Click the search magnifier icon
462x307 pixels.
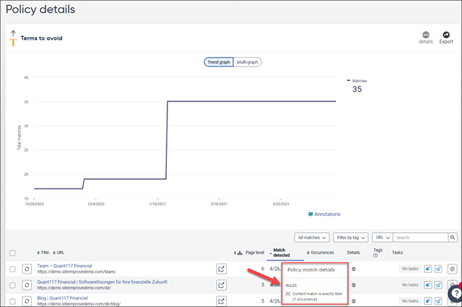(452, 237)
